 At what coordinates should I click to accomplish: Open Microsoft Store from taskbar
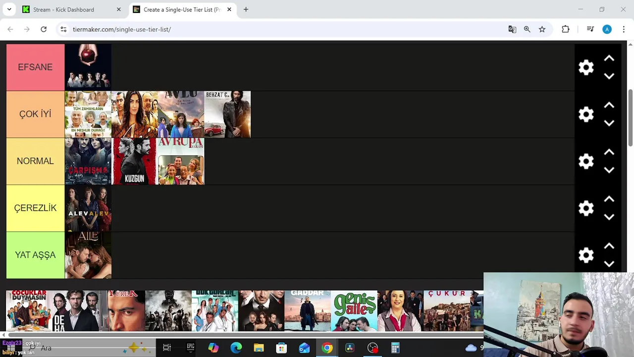281,348
